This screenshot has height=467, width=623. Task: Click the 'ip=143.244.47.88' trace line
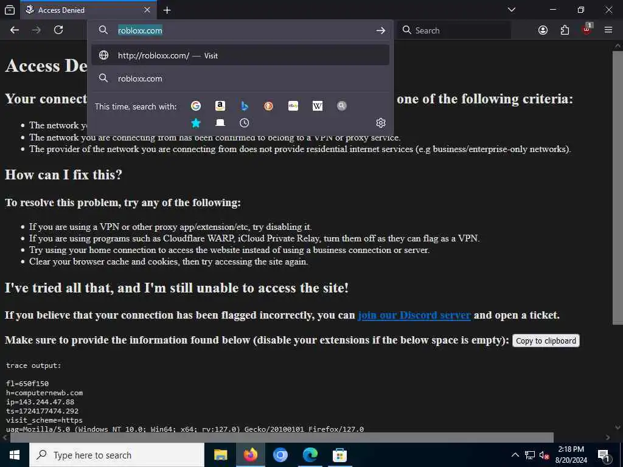point(40,402)
